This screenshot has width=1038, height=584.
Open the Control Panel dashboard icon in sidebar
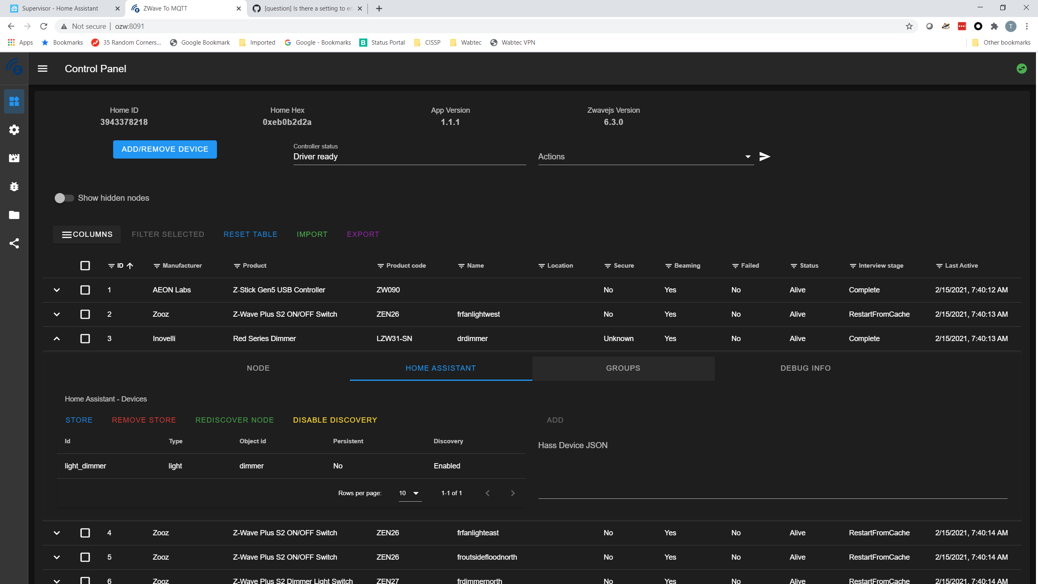pyautogui.click(x=14, y=101)
